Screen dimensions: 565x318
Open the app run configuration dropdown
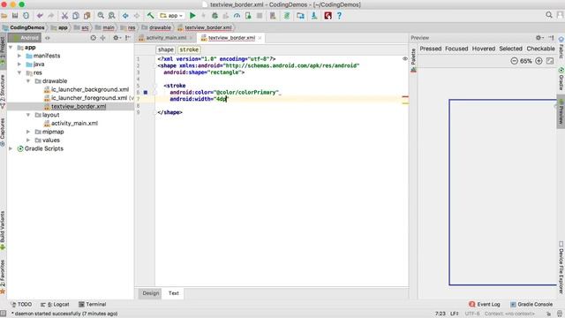tap(171, 16)
